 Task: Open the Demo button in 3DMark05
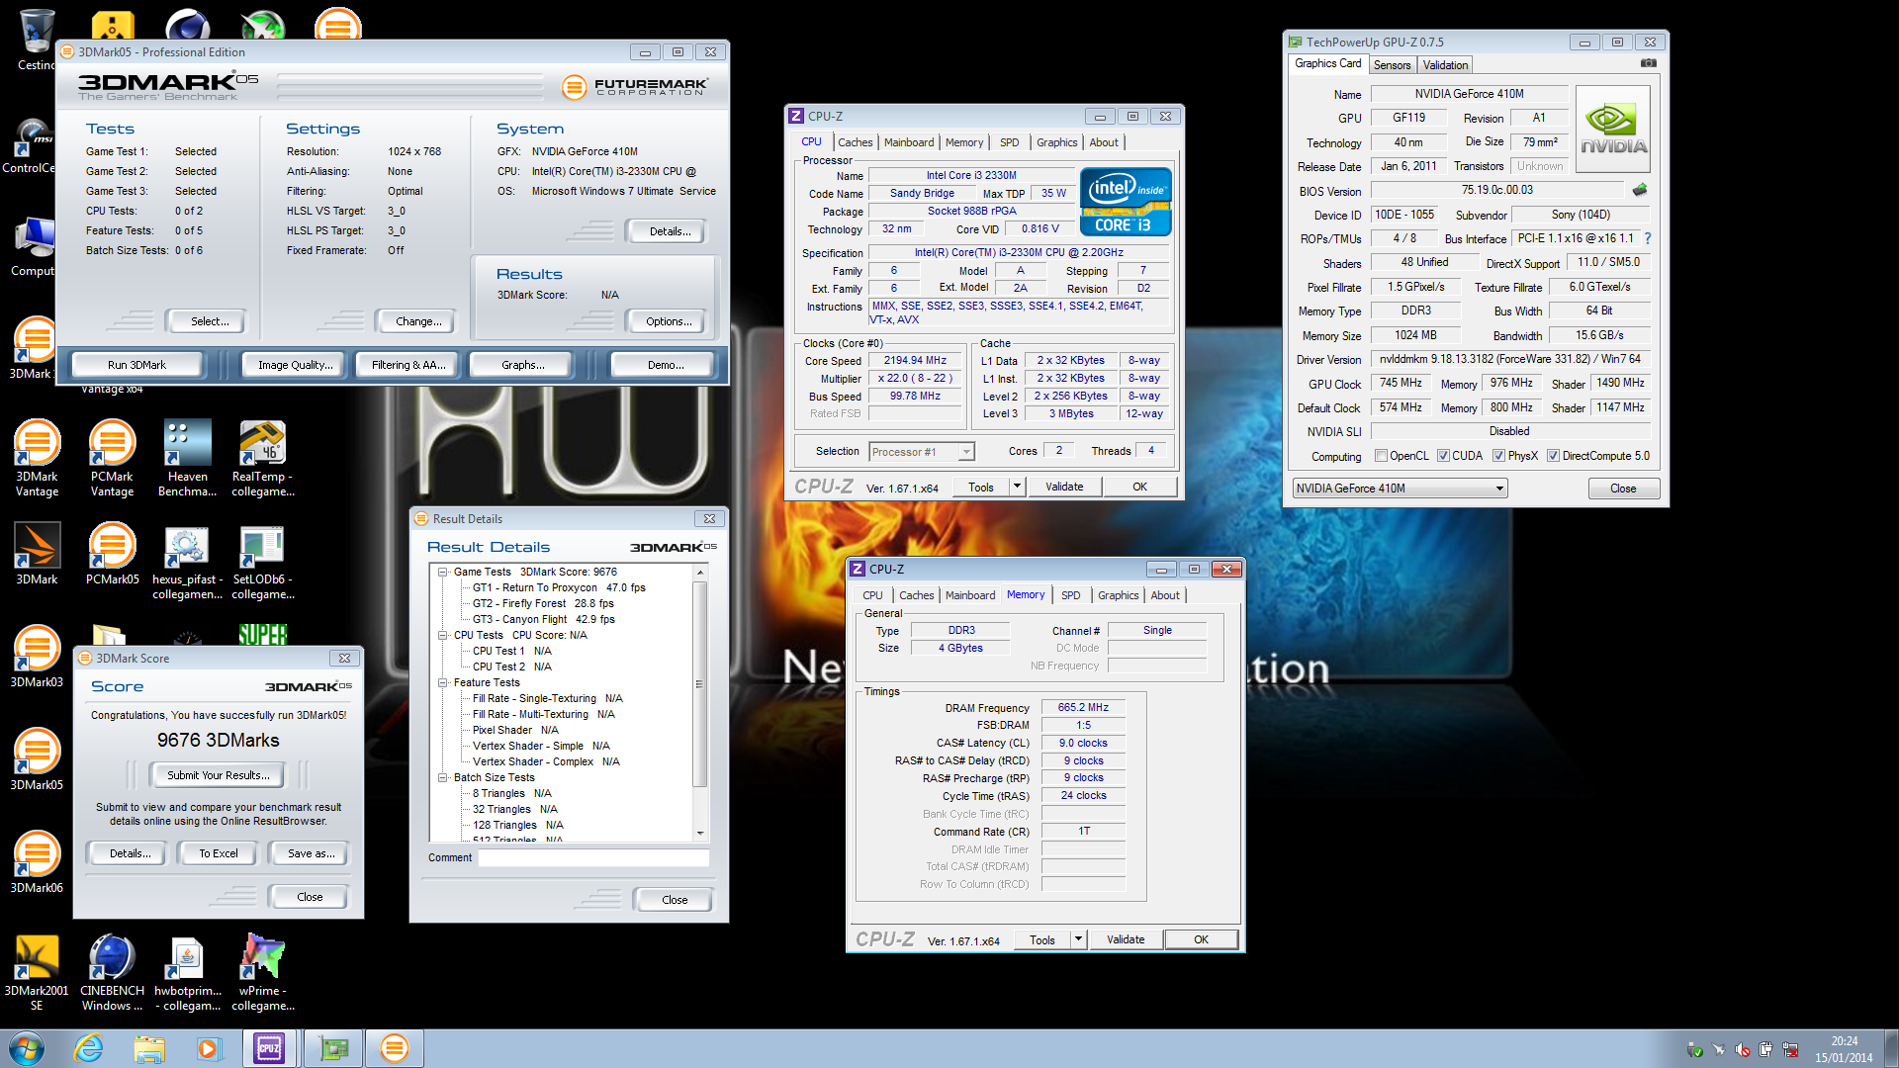pyautogui.click(x=665, y=365)
